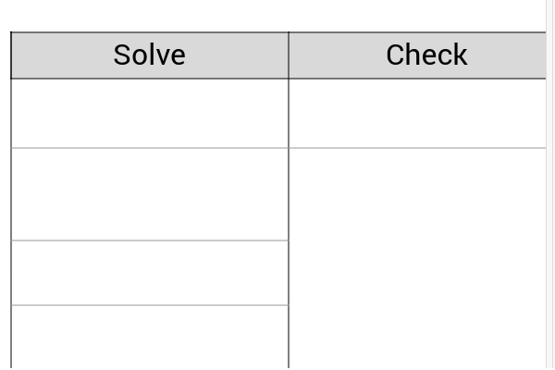
Task: Select the table's top outer border
Action: [278, 32]
